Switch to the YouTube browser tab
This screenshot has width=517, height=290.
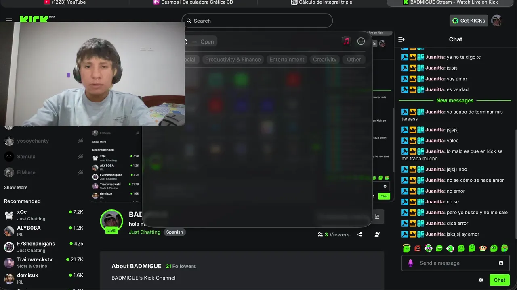[x=65, y=2]
